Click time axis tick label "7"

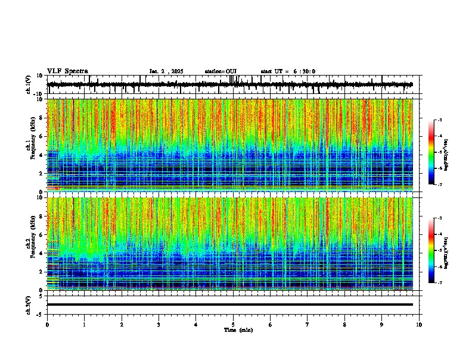click(x=308, y=325)
